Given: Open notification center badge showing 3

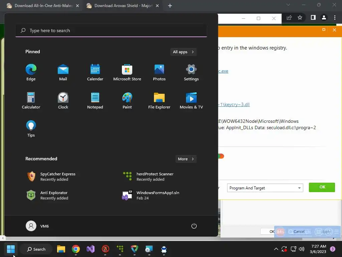Looking at the screenshot, I should (333, 249).
